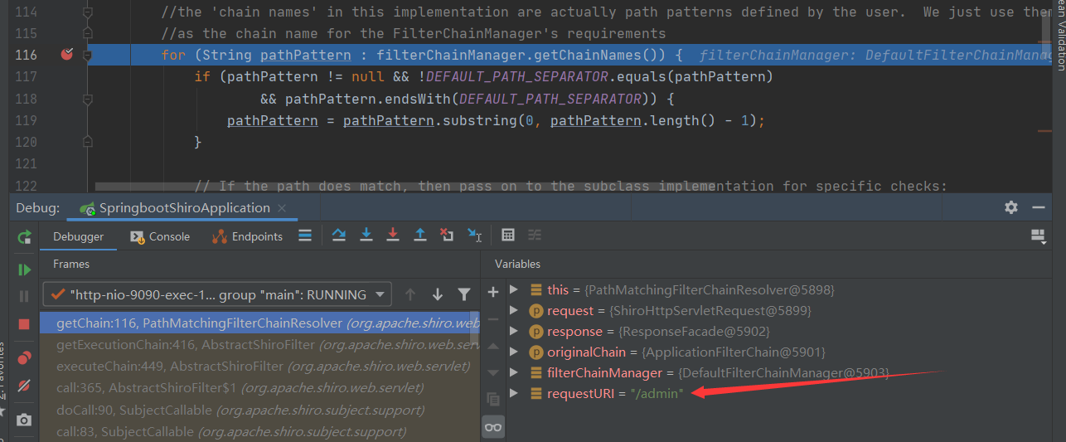Stop the debug session with red square
The height and width of the screenshot is (442, 1066).
(x=24, y=324)
